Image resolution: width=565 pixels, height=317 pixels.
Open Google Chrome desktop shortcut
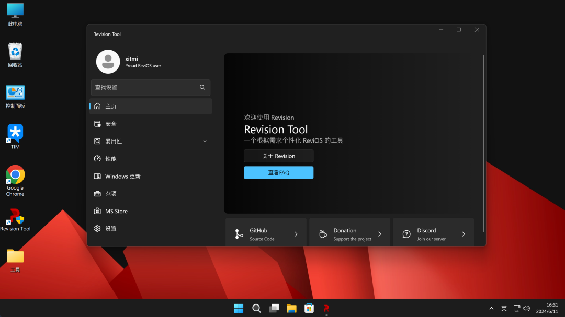[x=15, y=181]
